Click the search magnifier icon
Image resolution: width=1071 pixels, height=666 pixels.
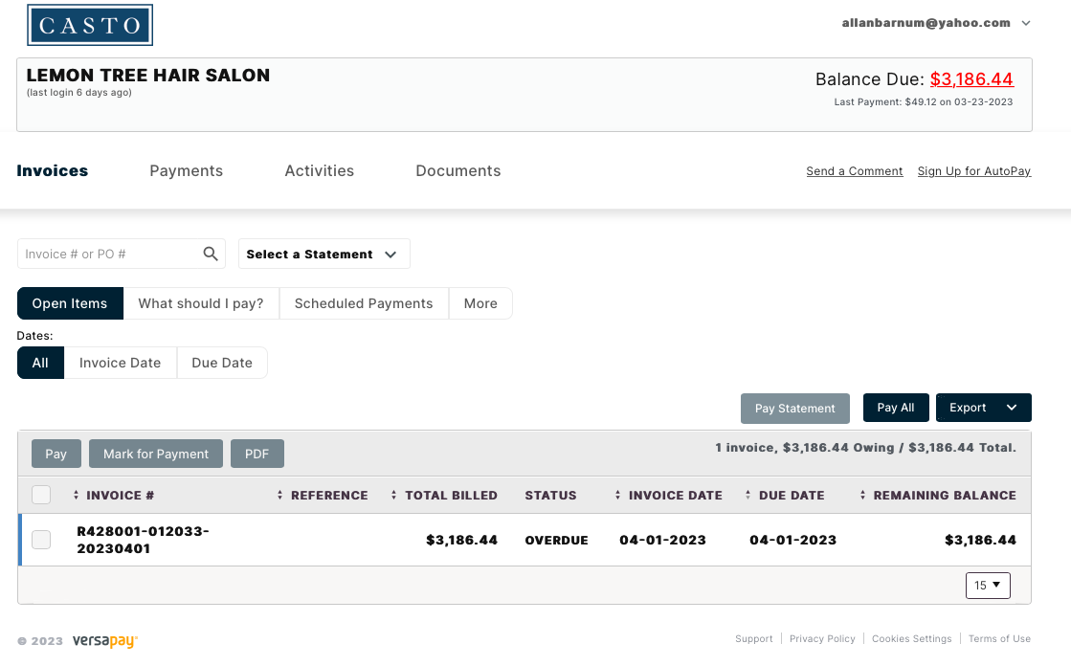pos(211,254)
